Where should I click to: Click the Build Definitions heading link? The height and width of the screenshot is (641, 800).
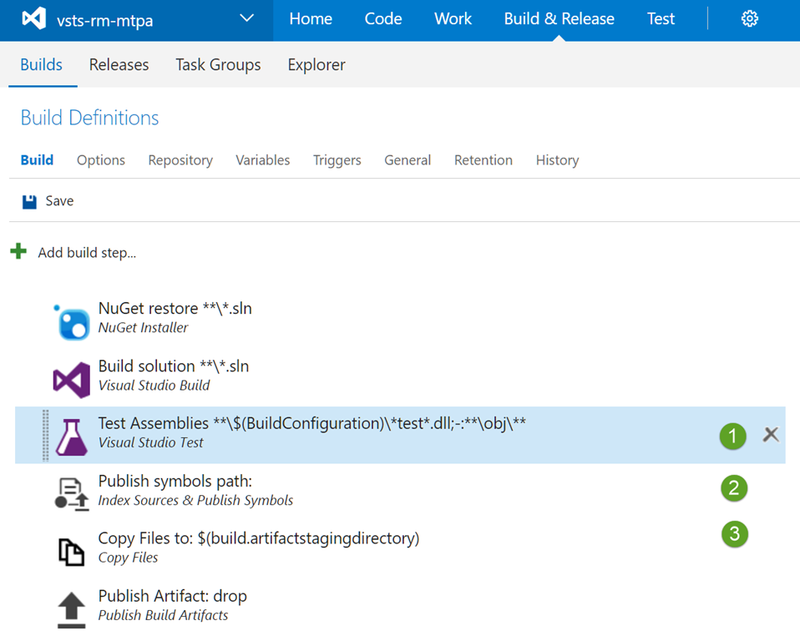(89, 119)
